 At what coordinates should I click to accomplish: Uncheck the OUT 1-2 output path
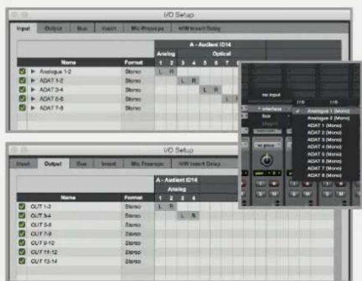pyautogui.click(x=22, y=206)
